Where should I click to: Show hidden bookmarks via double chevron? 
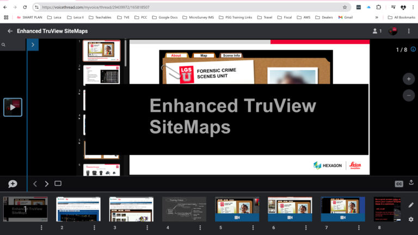[377, 17]
